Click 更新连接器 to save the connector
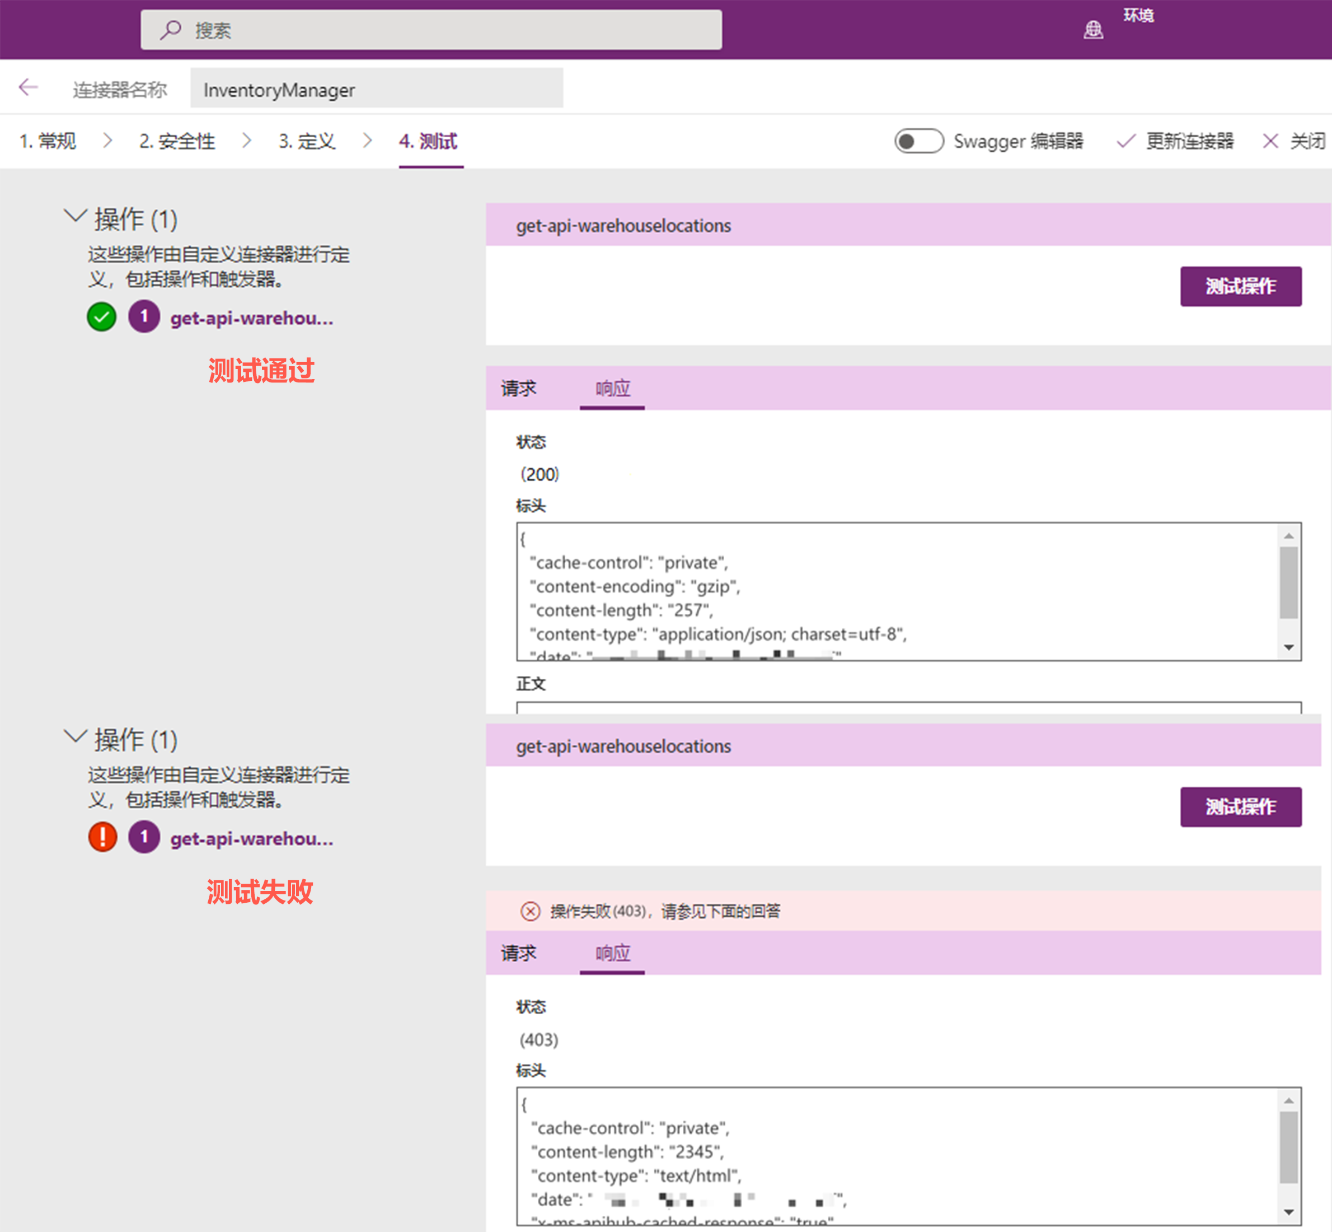 pyautogui.click(x=1190, y=141)
